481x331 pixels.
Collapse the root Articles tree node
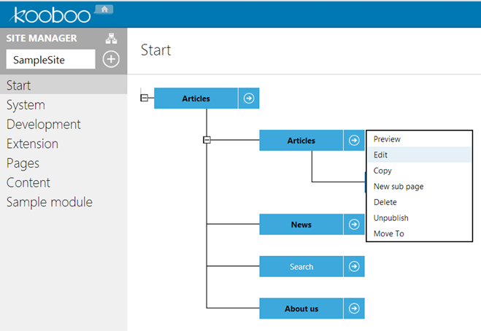(x=145, y=98)
